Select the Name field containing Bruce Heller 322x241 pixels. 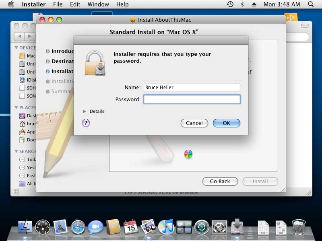192,87
